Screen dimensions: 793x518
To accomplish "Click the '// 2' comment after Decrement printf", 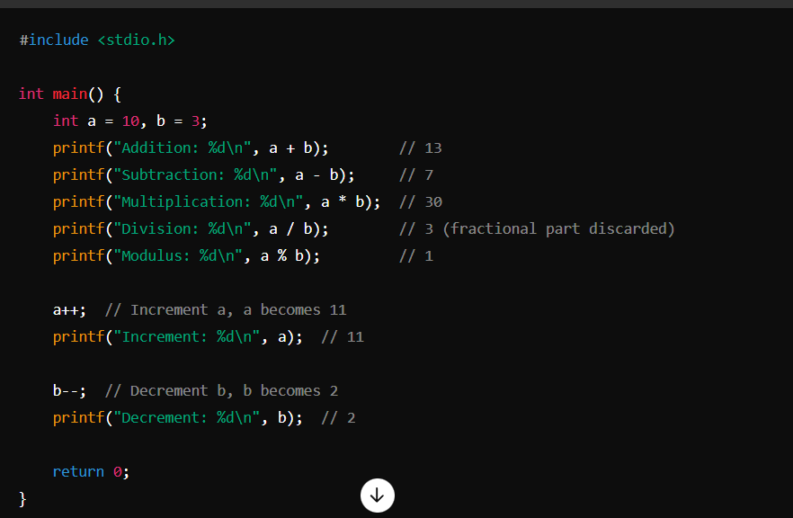I will pyautogui.click(x=338, y=418).
